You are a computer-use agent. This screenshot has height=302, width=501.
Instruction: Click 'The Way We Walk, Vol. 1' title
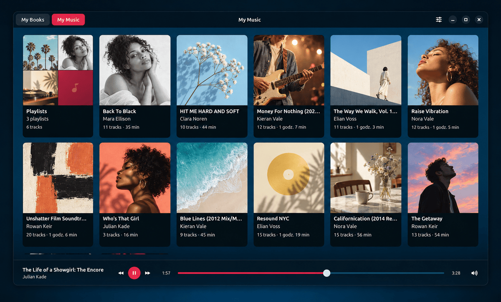pyautogui.click(x=365, y=111)
